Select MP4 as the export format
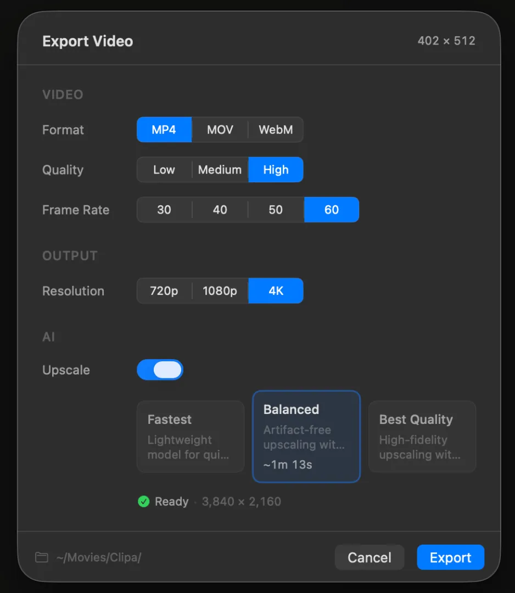This screenshot has width=515, height=593. tap(164, 130)
